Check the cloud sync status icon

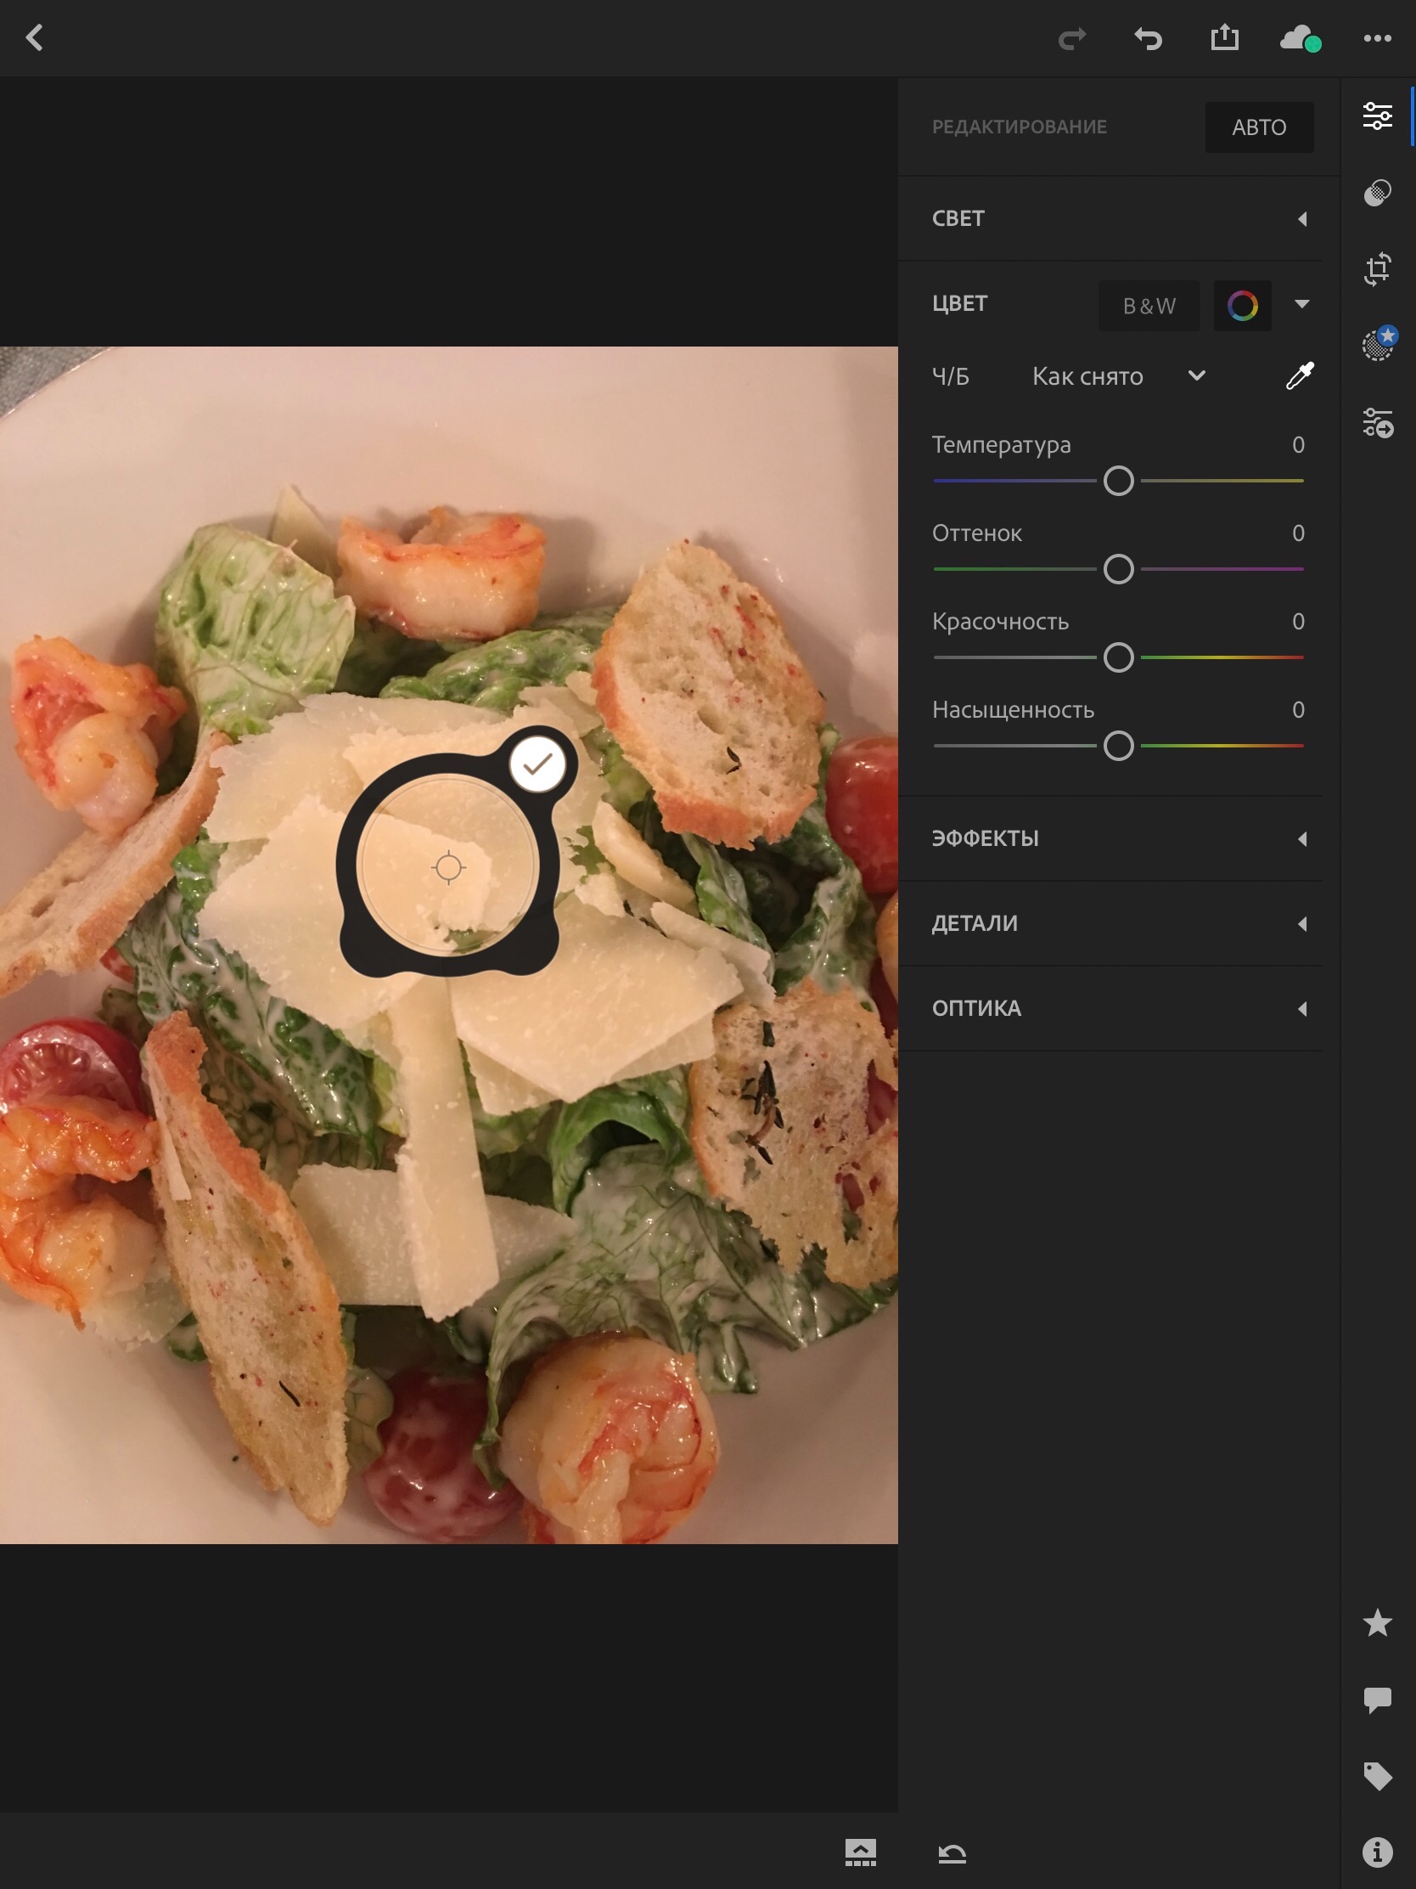[x=1300, y=38]
